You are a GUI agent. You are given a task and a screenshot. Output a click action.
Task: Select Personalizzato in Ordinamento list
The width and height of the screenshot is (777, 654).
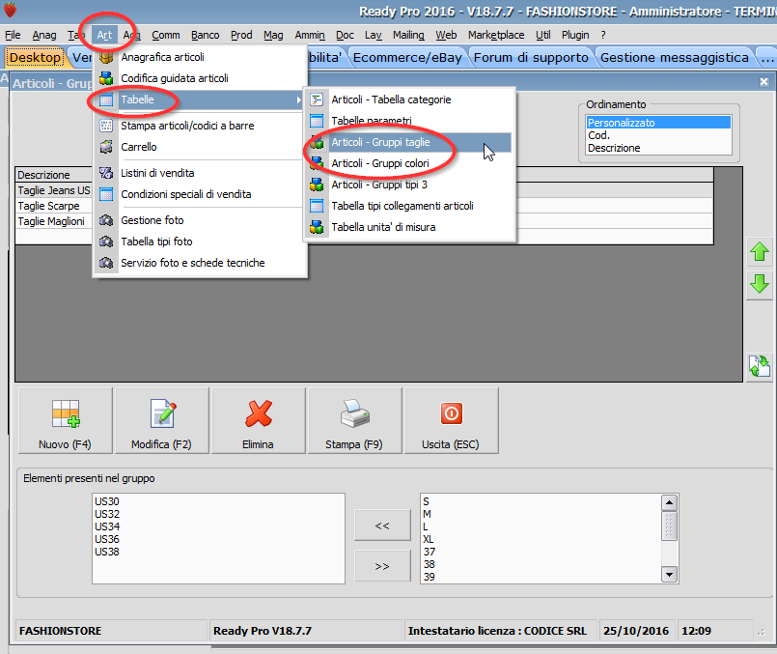tap(658, 123)
